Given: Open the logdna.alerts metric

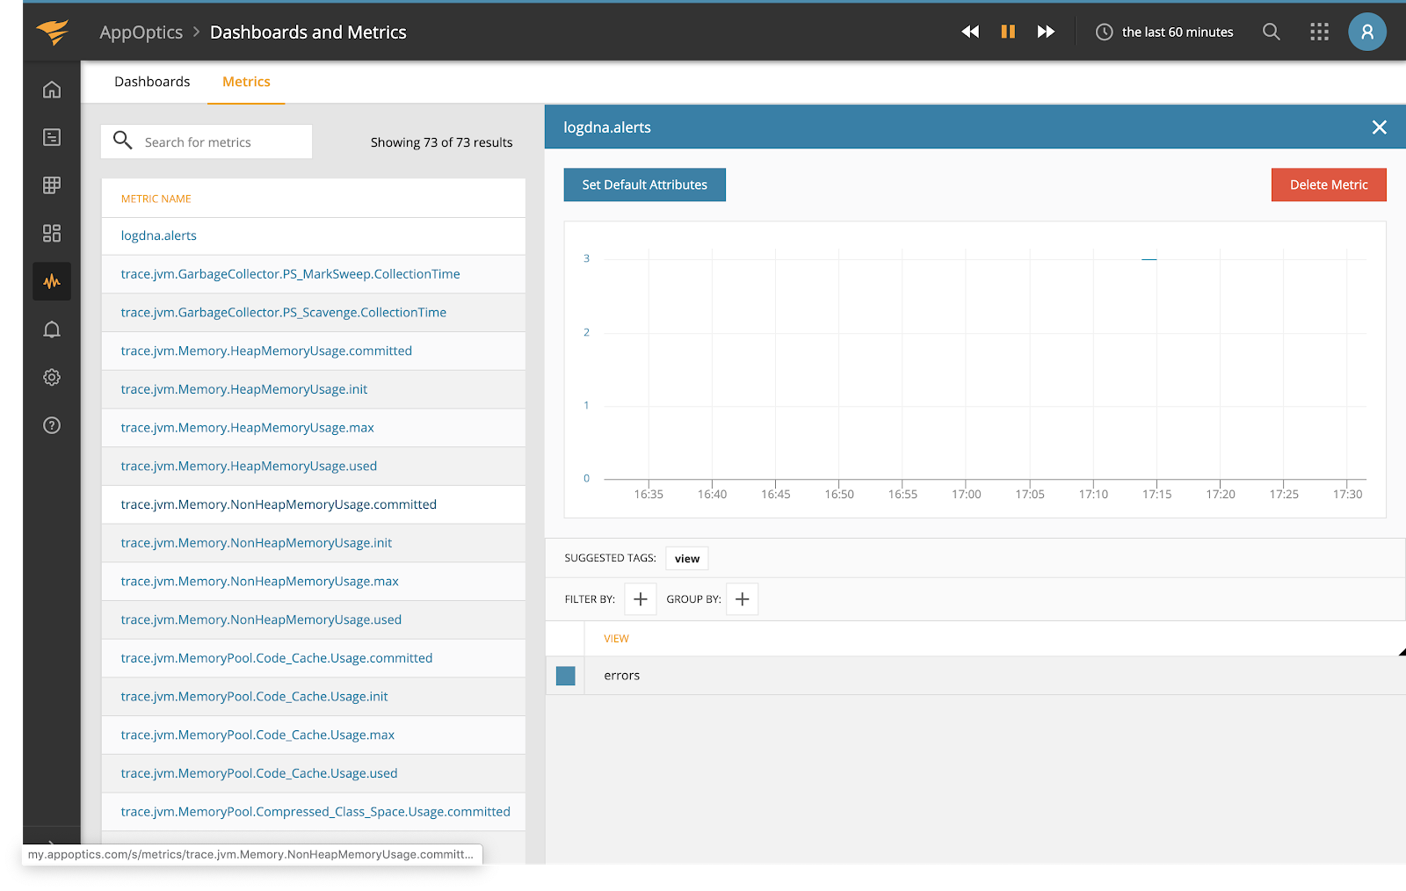Looking at the screenshot, I should [x=159, y=235].
